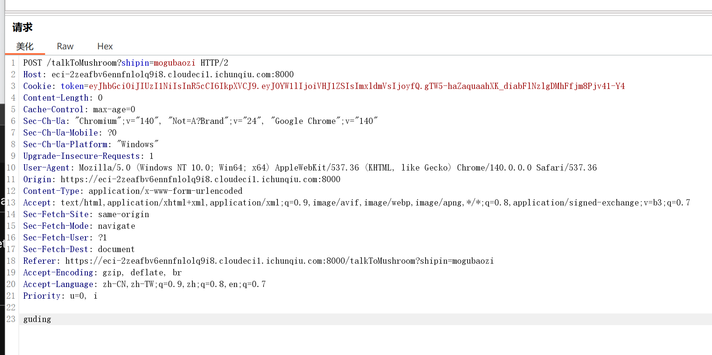Click the 请求 panel heading
The image size is (712, 355).
23,27
